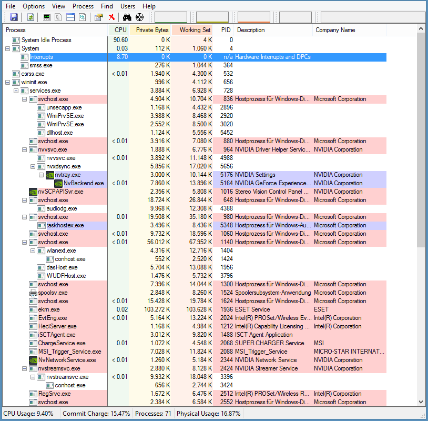Click the binoculars Find Handle icon

tap(127, 17)
